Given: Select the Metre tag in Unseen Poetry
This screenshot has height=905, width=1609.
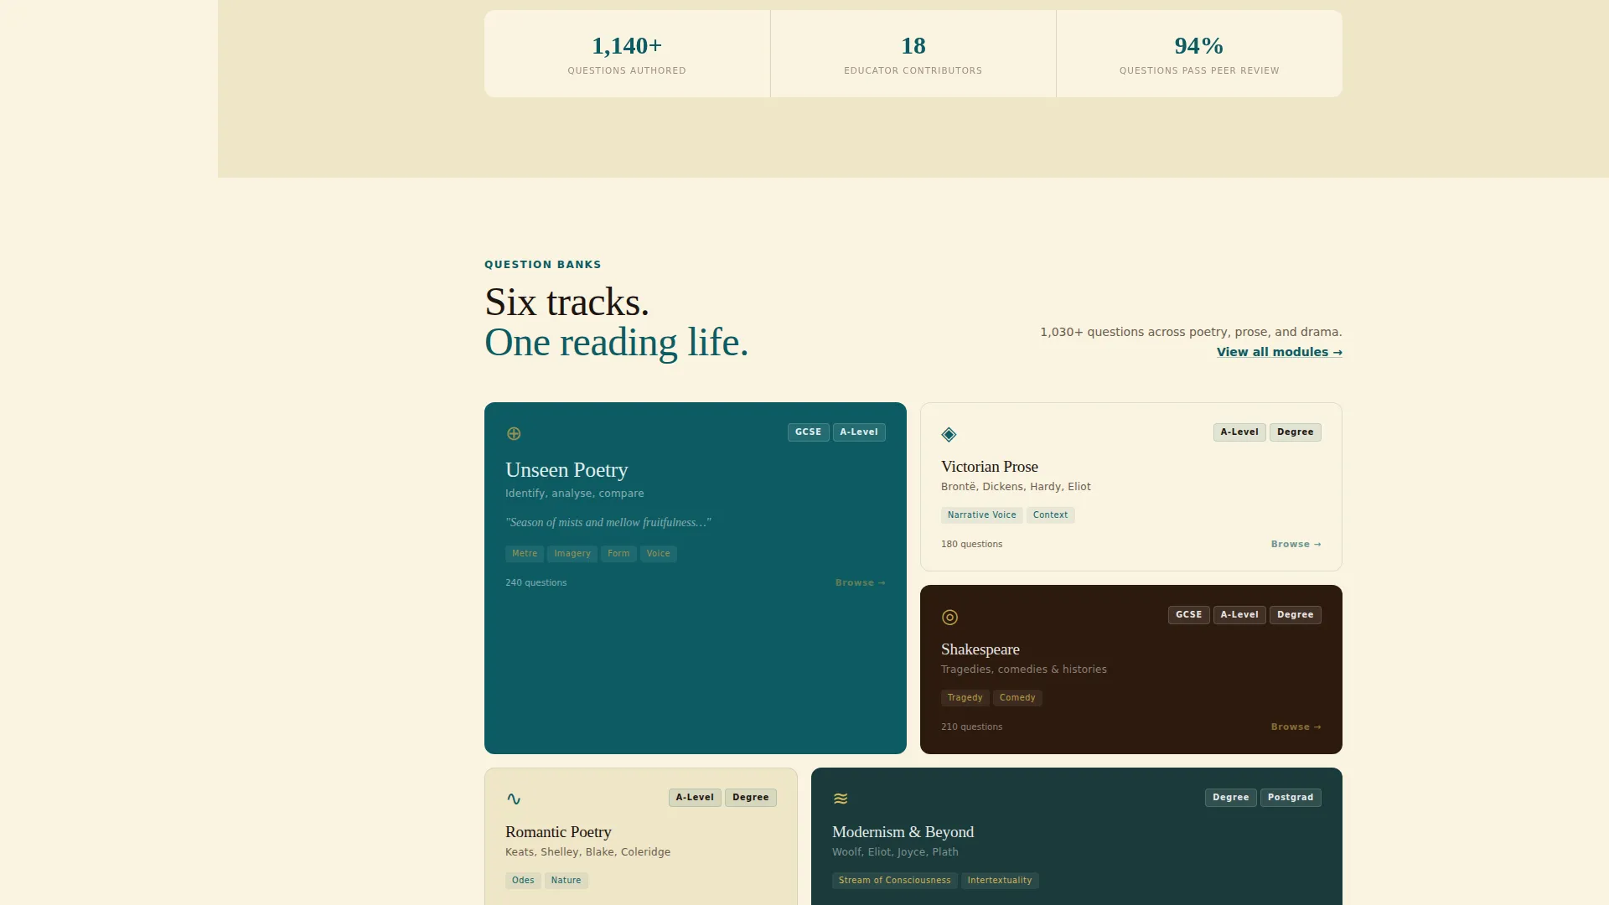Looking at the screenshot, I should pyautogui.click(x=525, y=554).
